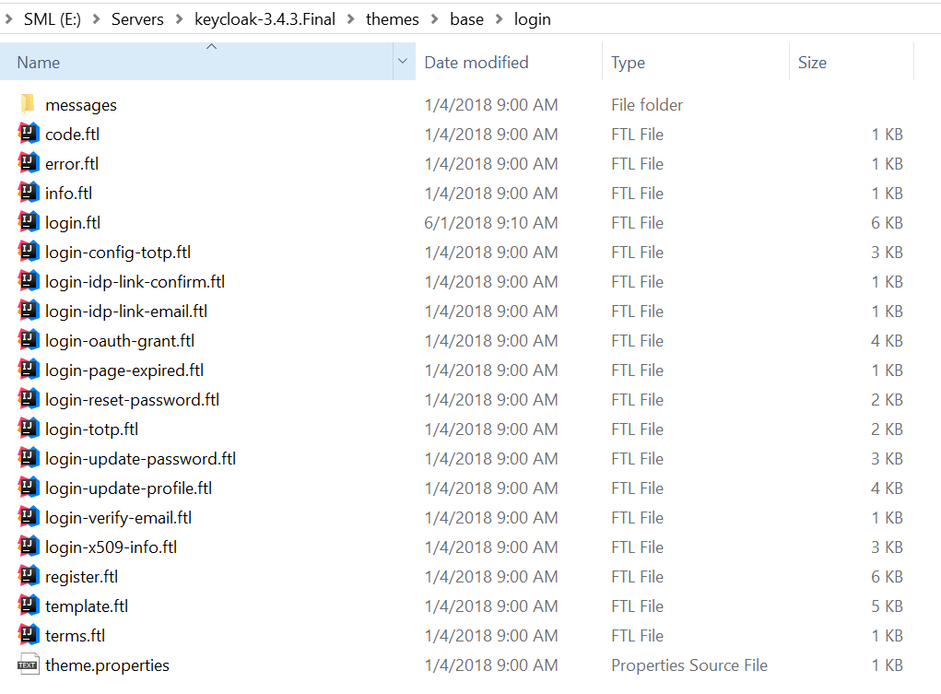Click the login.ftl file icon

(29, 222)
